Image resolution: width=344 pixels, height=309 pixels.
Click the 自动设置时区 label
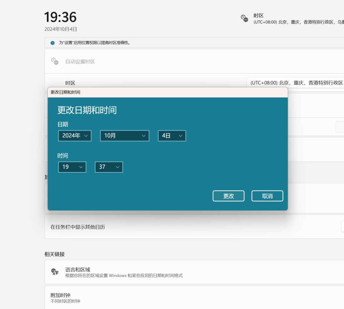pos(80,62)
